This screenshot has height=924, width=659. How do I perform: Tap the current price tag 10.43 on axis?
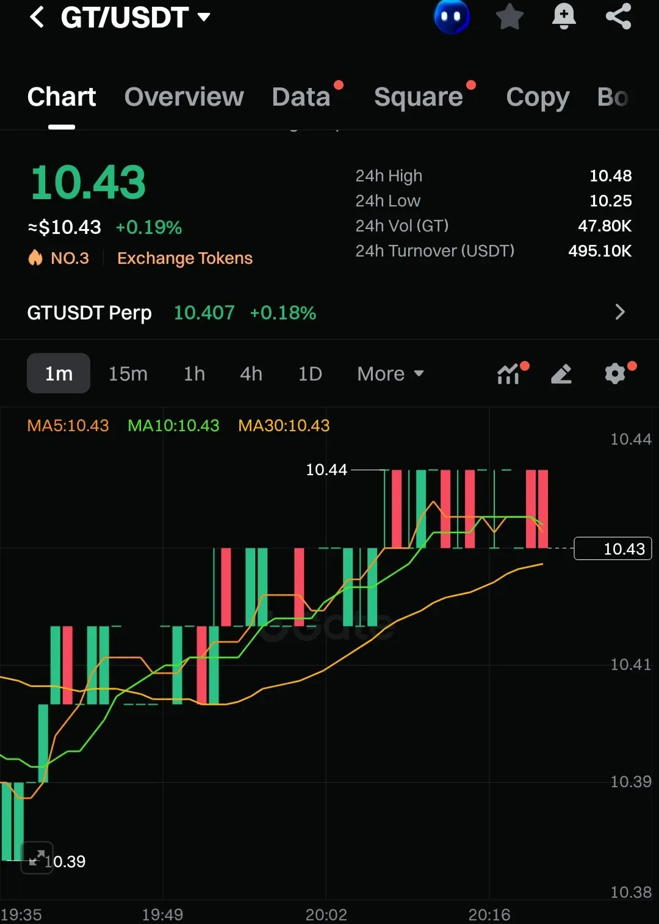(x=613, y=548)
